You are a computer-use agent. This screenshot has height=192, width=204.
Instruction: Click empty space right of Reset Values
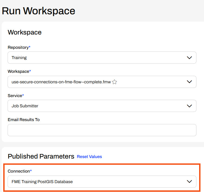pos(152,157)
